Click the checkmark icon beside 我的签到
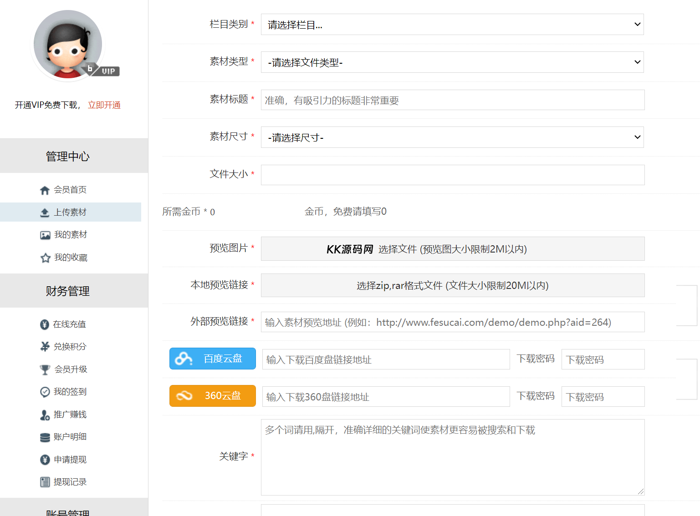This screenshot has height=516, width=700. 45,392
